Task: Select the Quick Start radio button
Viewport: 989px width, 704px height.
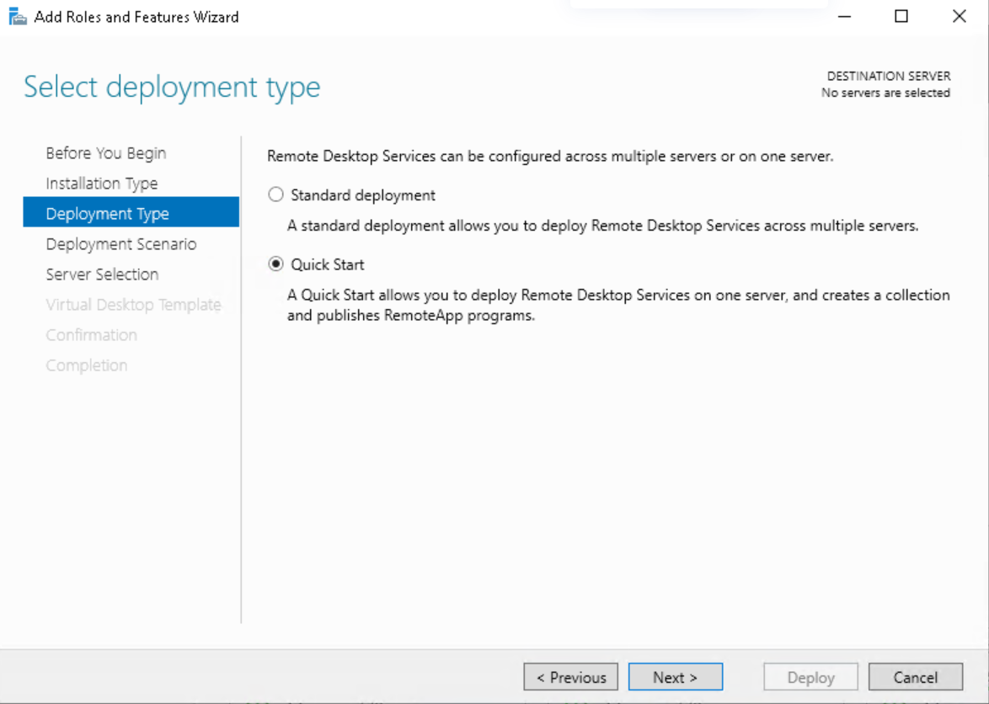Action: pyautogui.click(x=275, y=264)
